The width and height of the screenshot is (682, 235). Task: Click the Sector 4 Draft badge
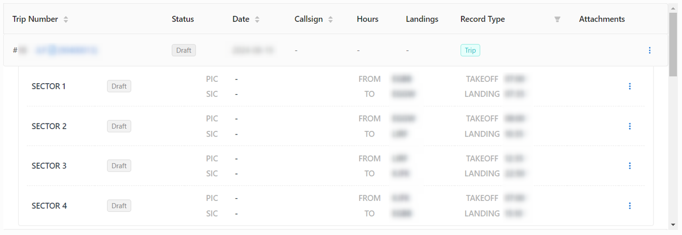119,206
